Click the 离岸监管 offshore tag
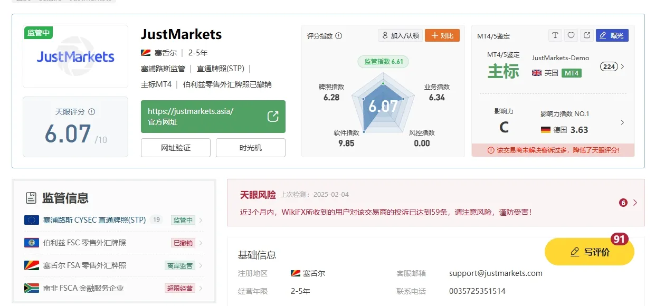 [180, 266]
